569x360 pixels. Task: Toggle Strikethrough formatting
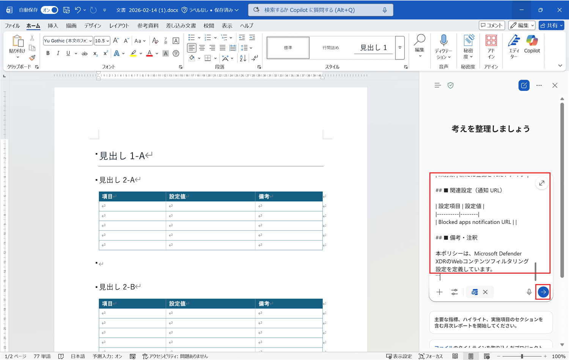[85, 53]
